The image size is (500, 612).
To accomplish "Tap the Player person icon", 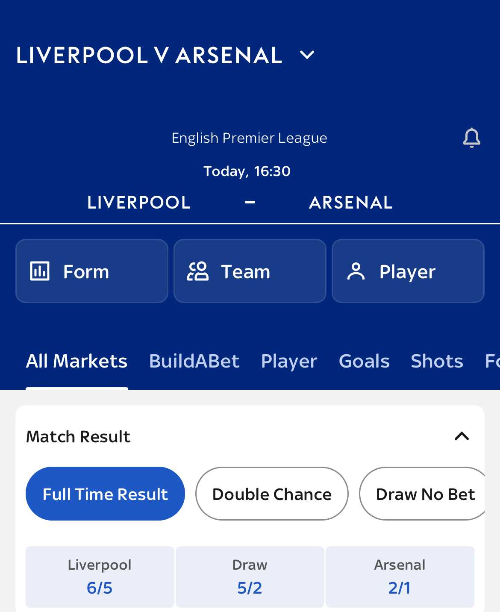I will coord(356,271).
